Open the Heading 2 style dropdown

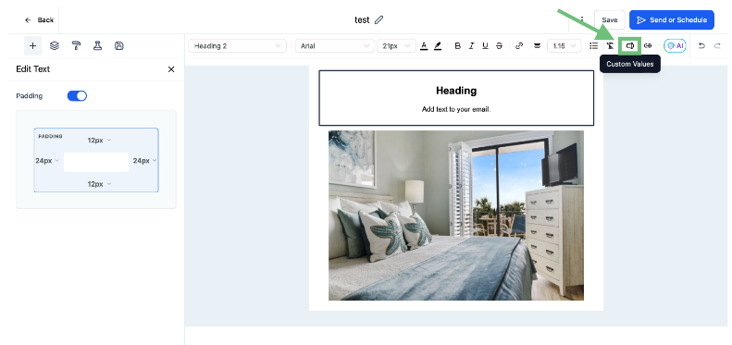coord(238,45)
